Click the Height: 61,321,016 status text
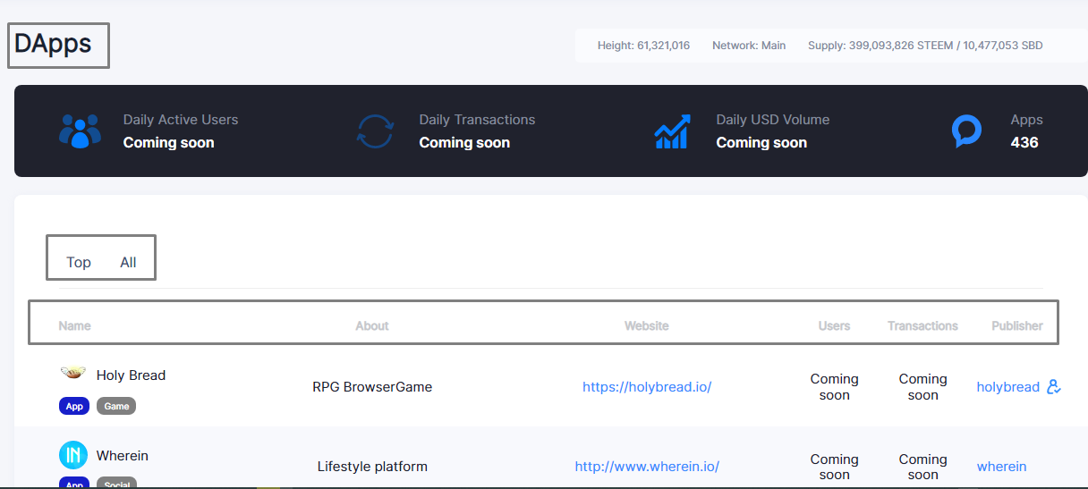 coord(643,46)
